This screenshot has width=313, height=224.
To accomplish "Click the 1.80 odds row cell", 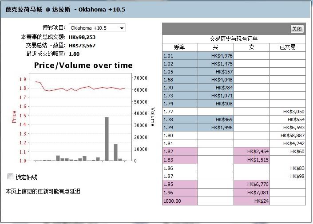I will [180, 136].
